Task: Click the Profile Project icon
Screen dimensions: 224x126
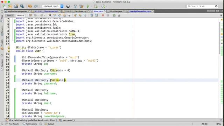Action: [x=104, y=6]
